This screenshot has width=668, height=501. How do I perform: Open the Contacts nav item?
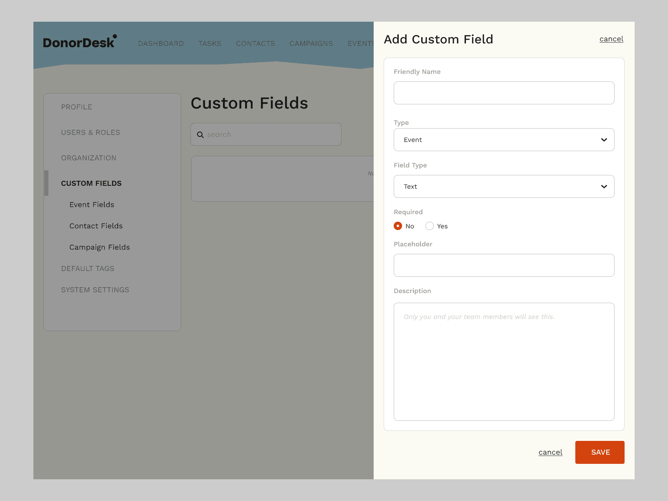(256, 43)
